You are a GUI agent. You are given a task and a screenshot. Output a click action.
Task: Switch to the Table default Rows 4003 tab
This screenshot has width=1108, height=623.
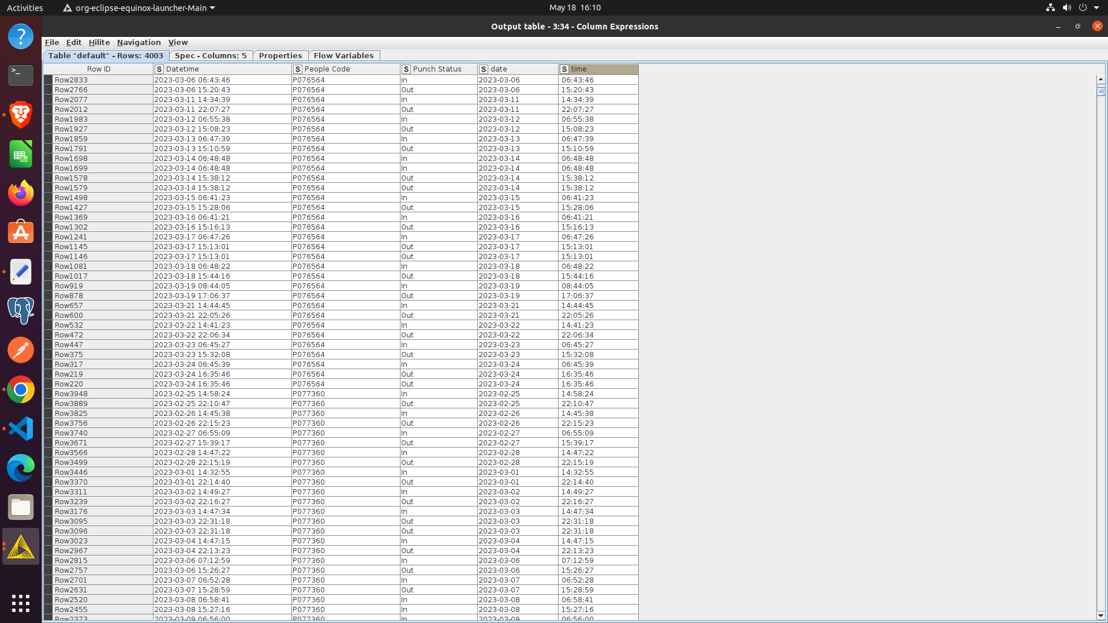pyautogui.click(x=106, y=55)
